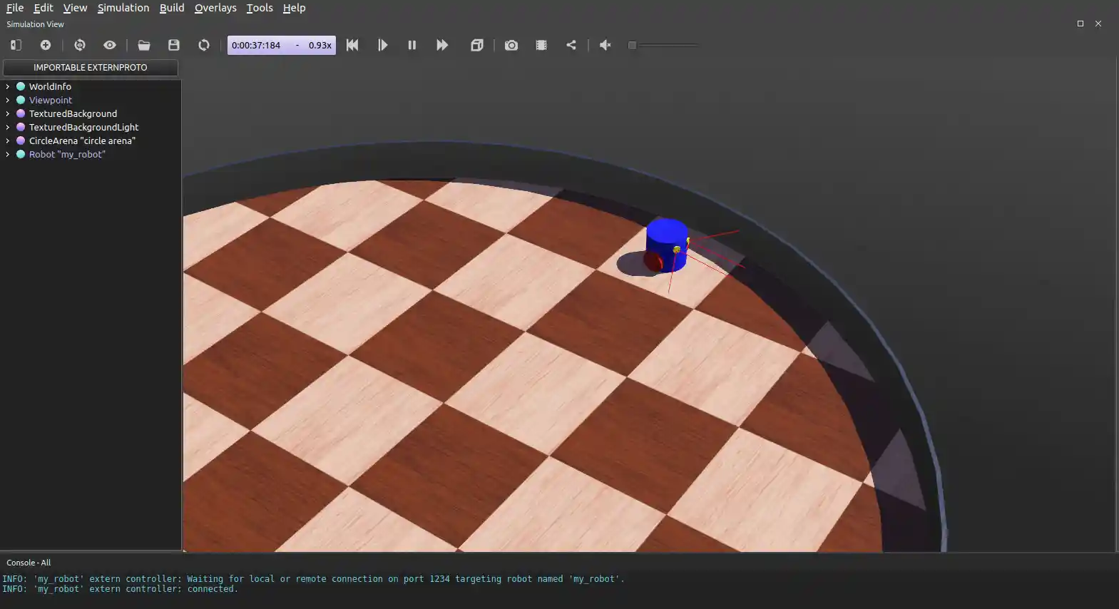The height and width of the screenshot is (609, 1119).
Task: Open the Simulation menu
Action: [x=123, y=8]
